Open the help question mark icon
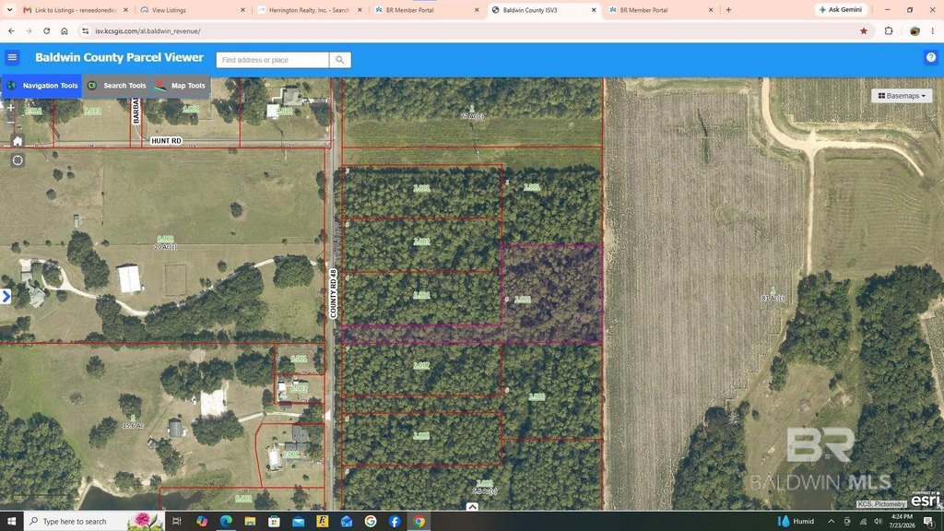This screenshot has width=944, height=531. point(931,57)
